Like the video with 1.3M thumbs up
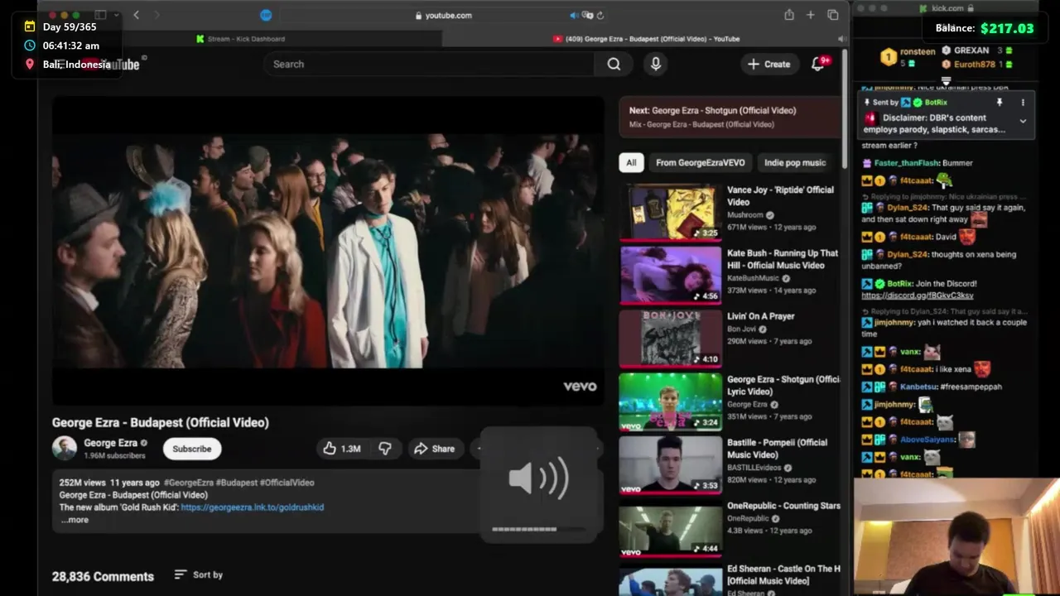Viewport: 1060px width, 596px height. (342, 449)
